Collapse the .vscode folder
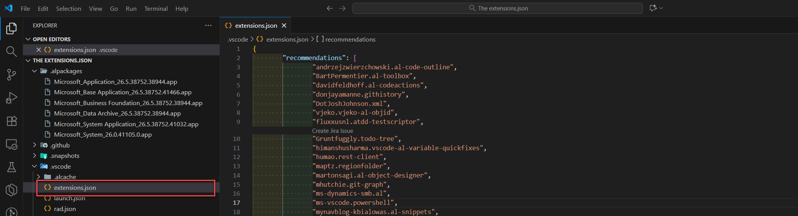The width and height of the screenshot is (798, 216). tap(34, 166)
